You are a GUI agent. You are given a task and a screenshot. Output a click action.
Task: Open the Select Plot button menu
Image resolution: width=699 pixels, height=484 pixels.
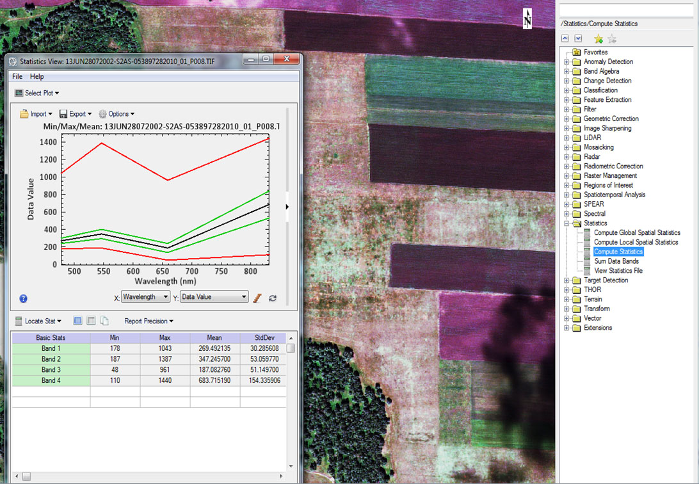tap(37, 93)
